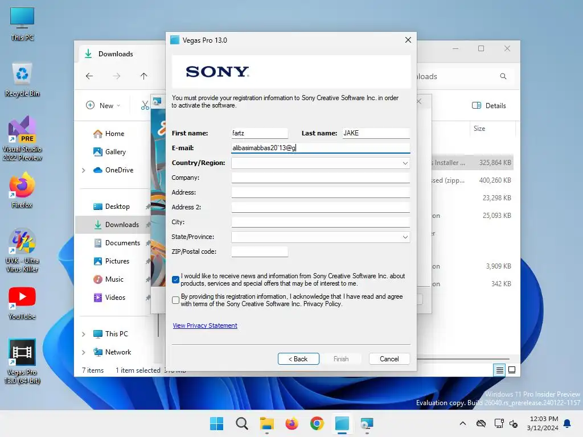Select Visual Studio 2022 Preview desktop shortcut
The width and height of the screenshot is (583, 437).
[22, 138]
